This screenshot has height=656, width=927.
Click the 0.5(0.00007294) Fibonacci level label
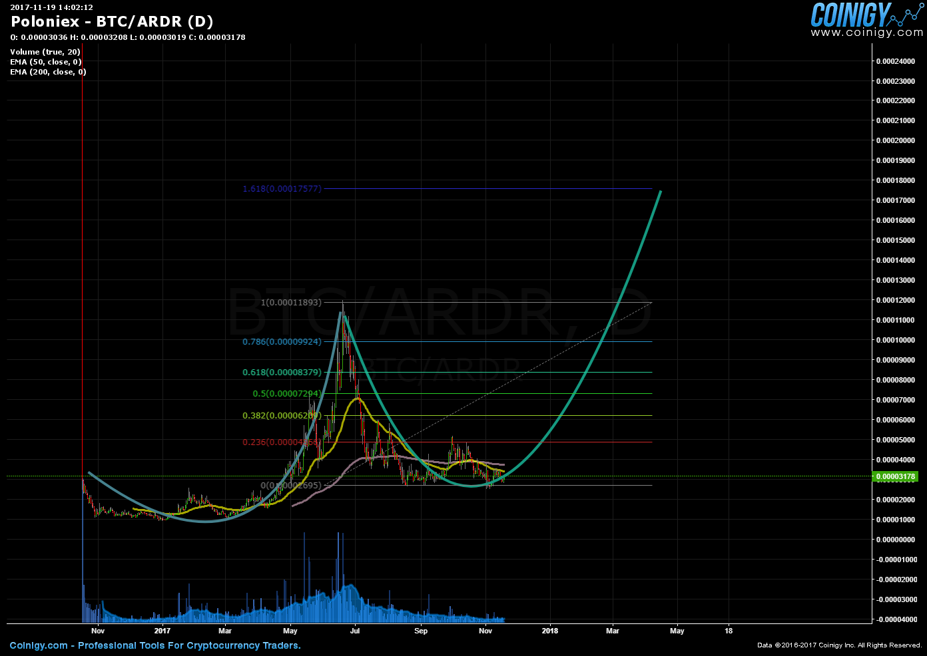pyautogui.click(x=287, y=393)
